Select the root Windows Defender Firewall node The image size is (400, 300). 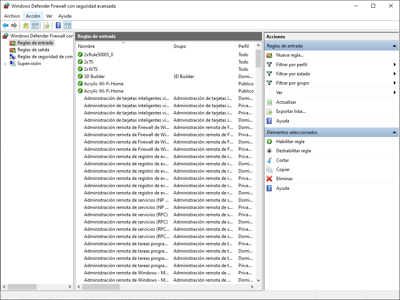pyautogui.click(x=41, y=36)
